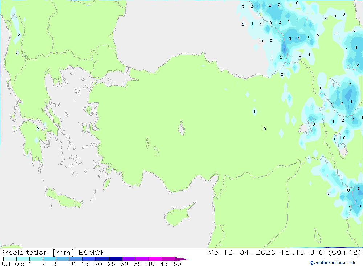Click the "[mm]" unit label
This screenshot has height=266, width=363.
pyautogui.click(x=64, y=253)
